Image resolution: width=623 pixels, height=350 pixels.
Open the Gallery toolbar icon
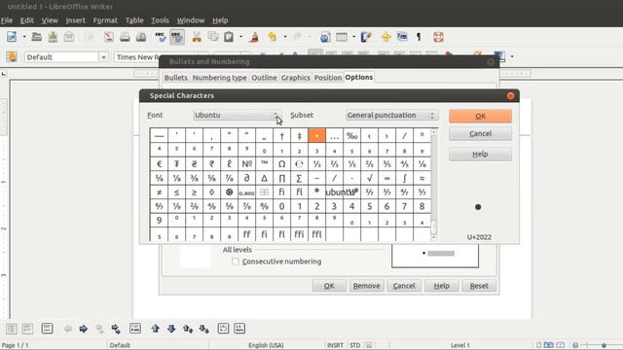[x=402, y=37]
